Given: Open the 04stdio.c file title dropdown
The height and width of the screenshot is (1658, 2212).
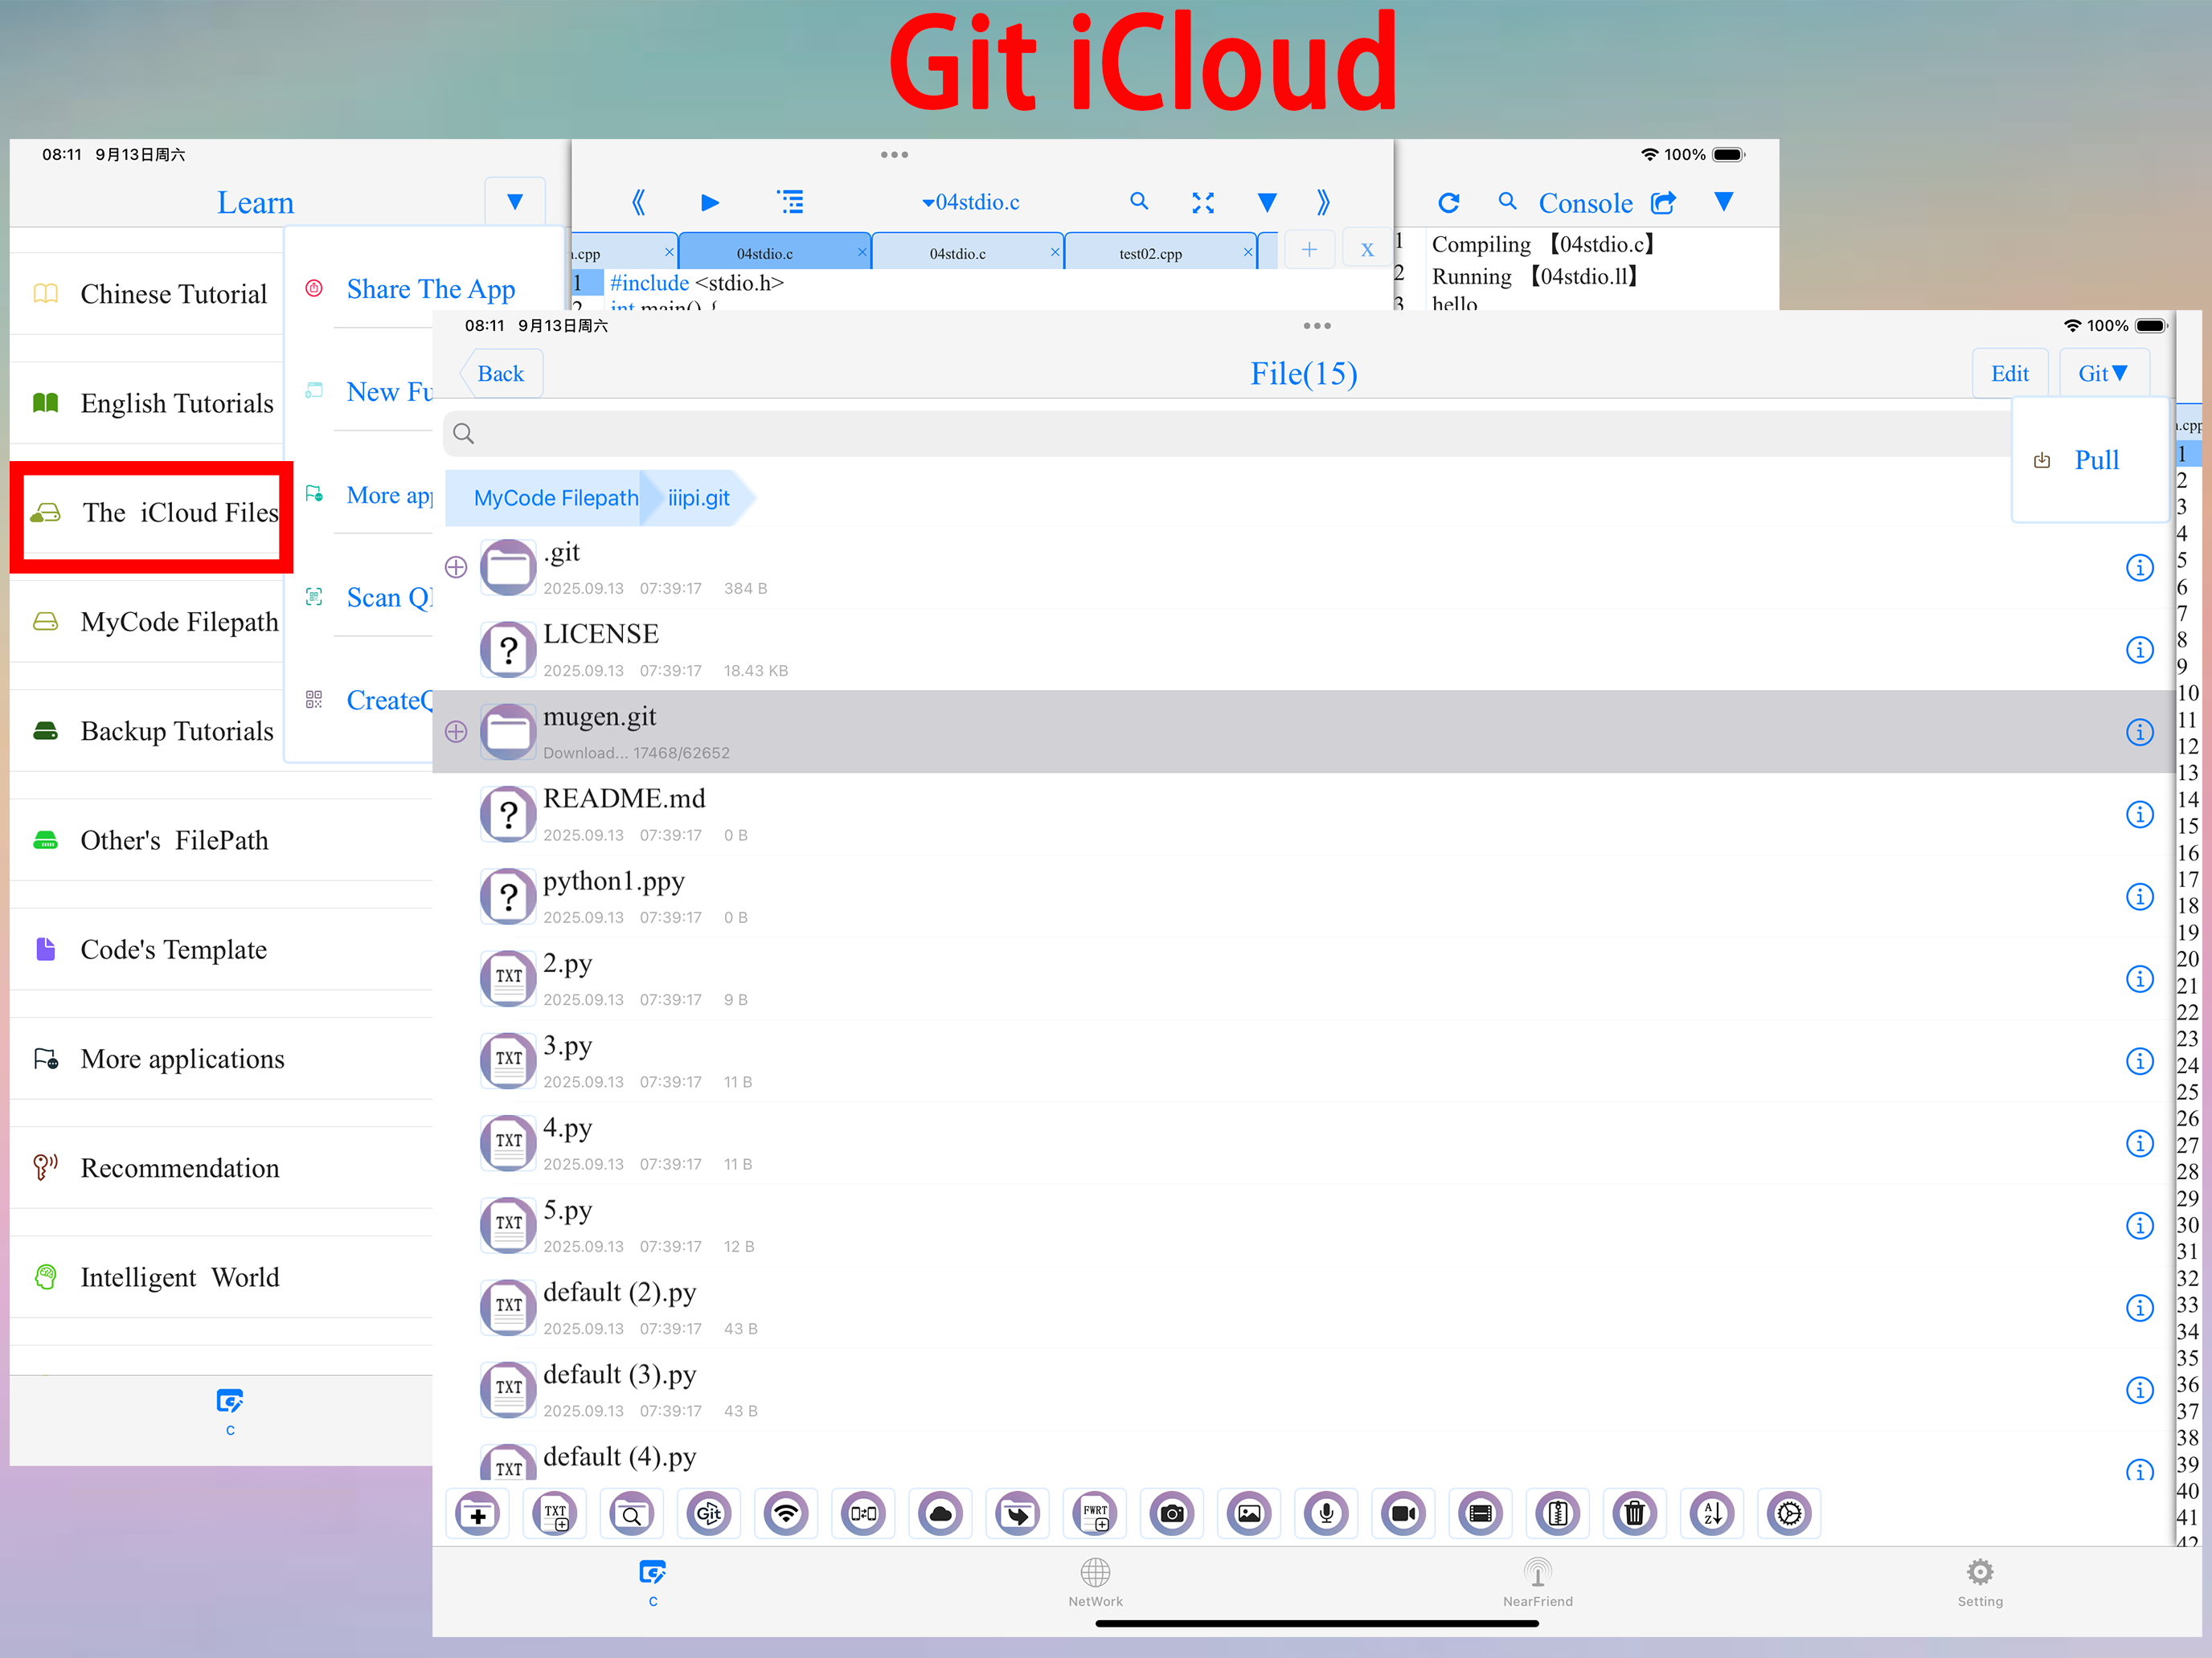Looking at the screenshot, I should pos(971,203).
